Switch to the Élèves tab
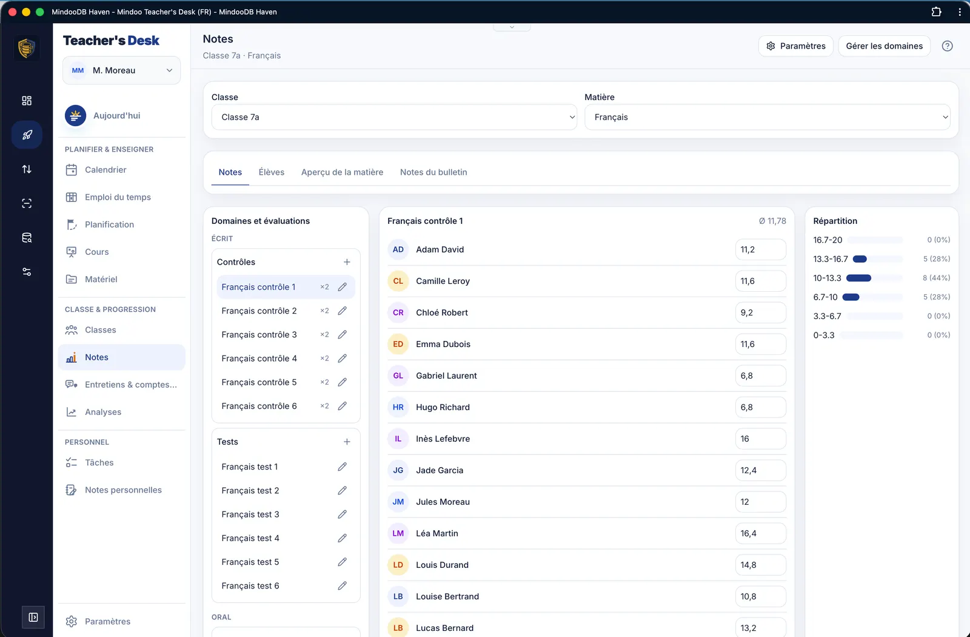 tap(272, 172)
